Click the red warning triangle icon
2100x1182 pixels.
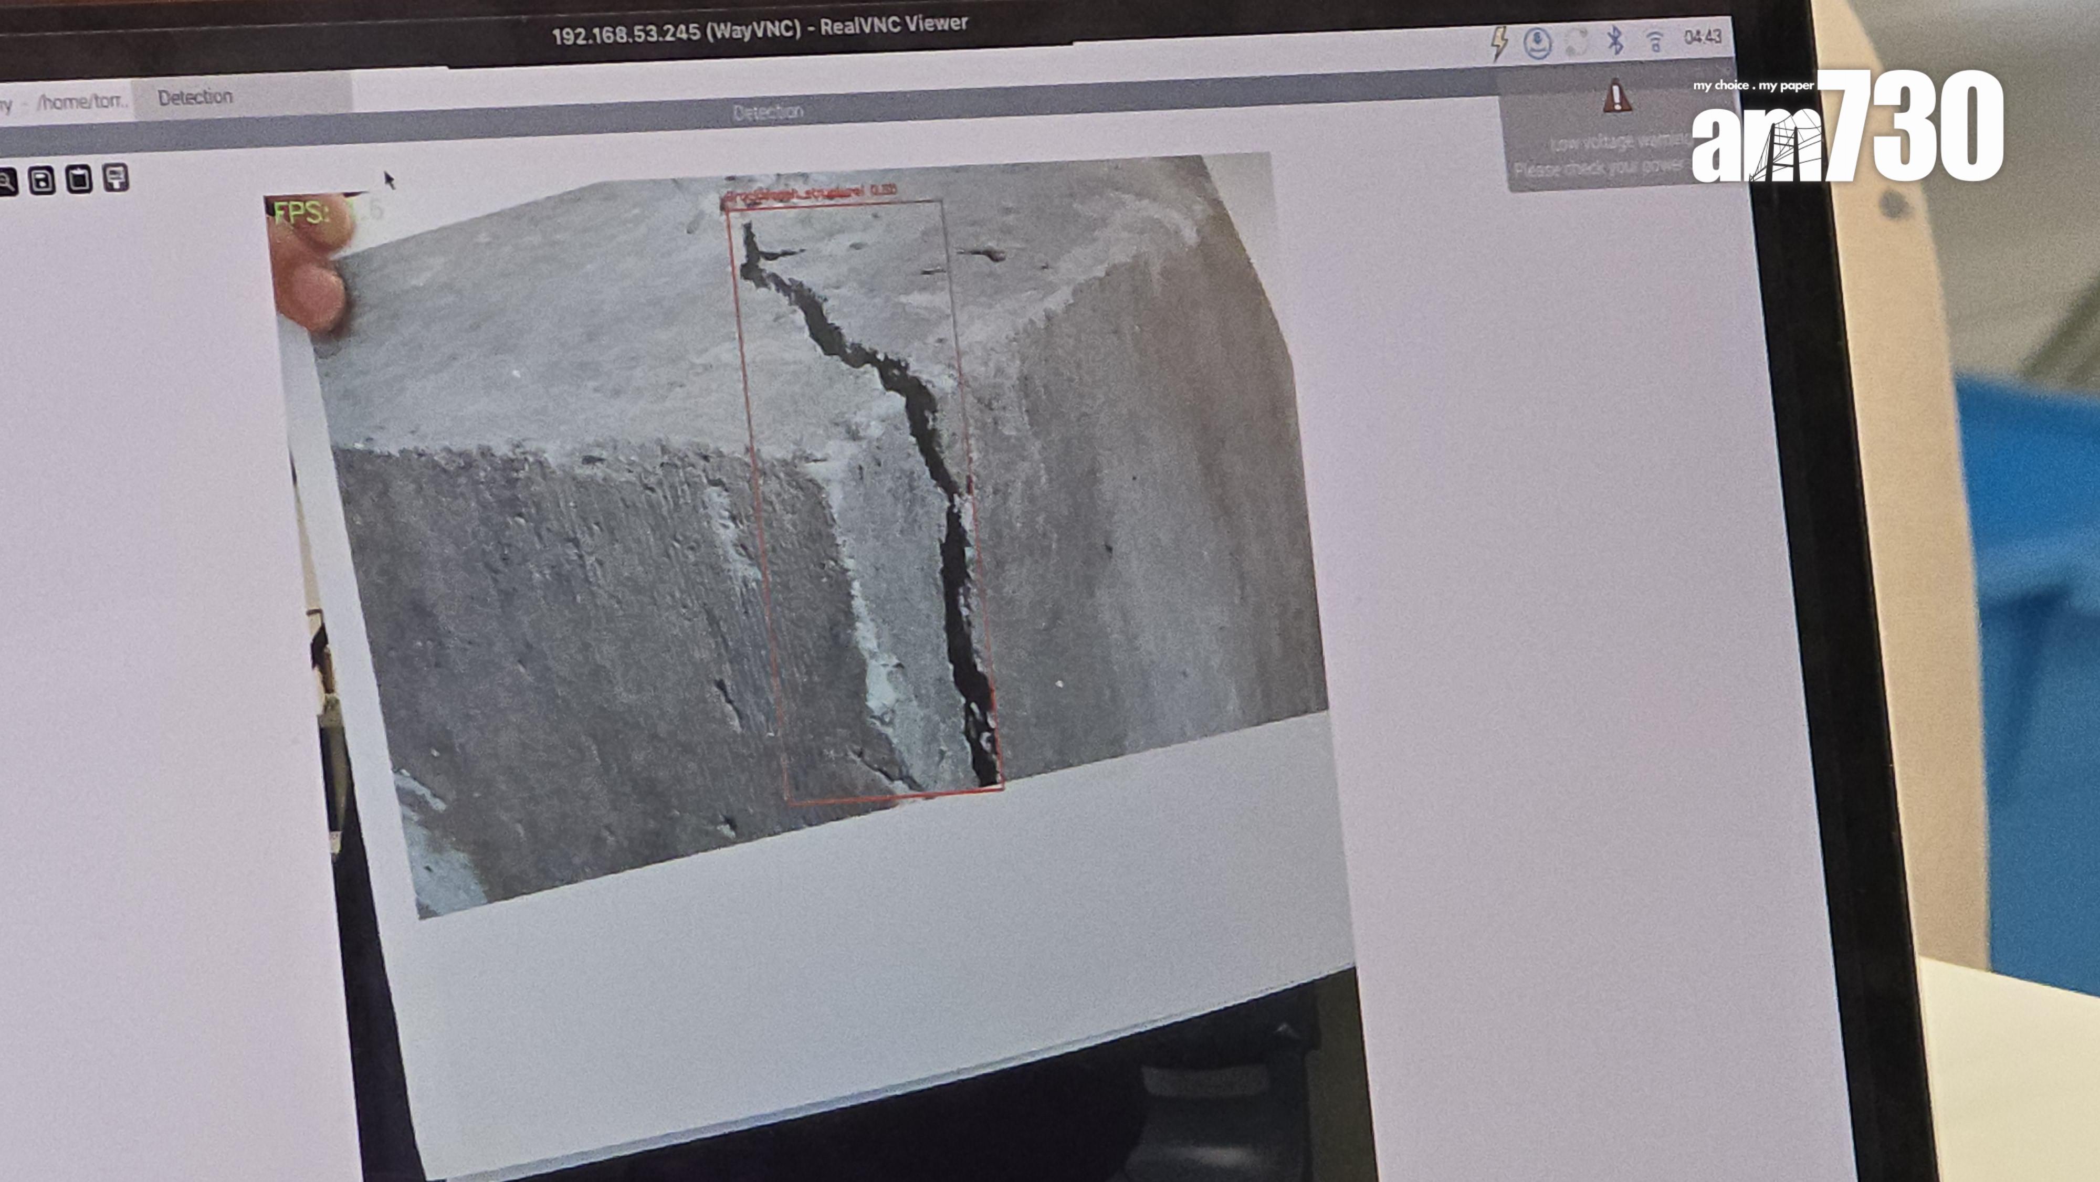1616,97
